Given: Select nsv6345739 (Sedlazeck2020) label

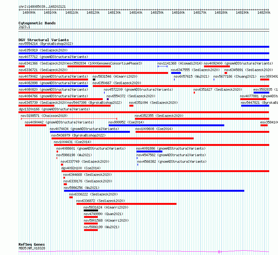Looking at the screenshot, I should click(x=43, y=103).
